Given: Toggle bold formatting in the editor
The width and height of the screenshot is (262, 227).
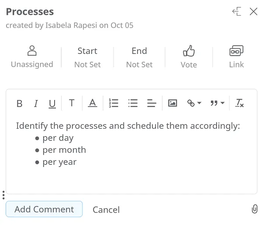Looking at the screenshot, I should [x=19, y=103].
